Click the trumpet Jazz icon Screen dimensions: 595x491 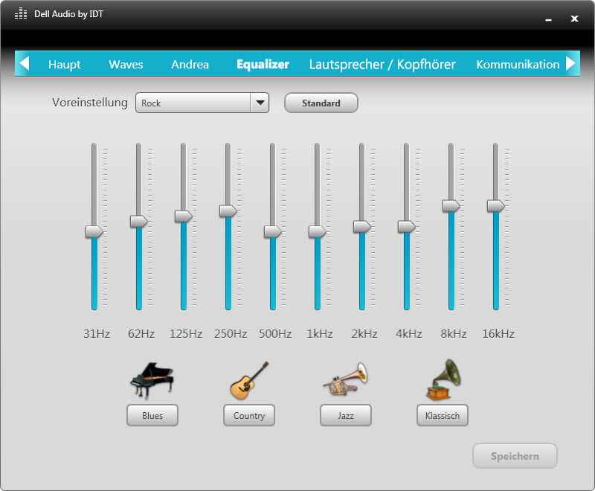point(345,380)
